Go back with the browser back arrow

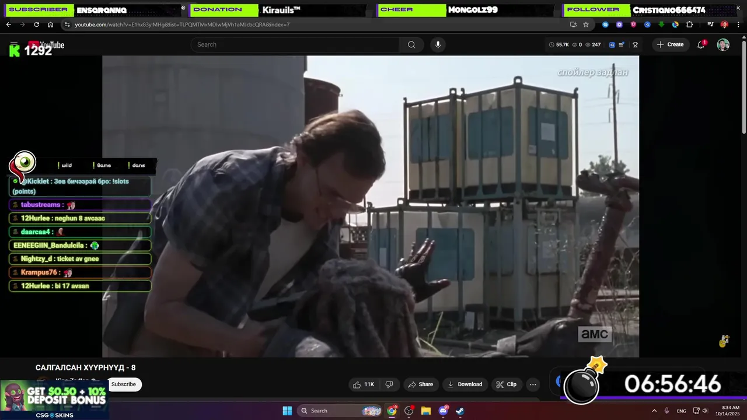(8, 24)
